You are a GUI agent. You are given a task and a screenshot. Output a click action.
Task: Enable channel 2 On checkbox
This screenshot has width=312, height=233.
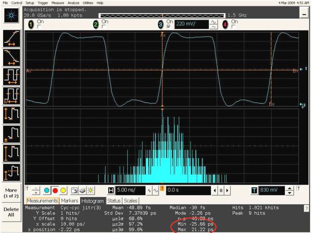pos(103,26)
